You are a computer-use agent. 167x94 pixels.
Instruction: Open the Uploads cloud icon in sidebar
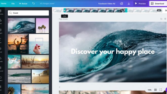pos(1,59)
